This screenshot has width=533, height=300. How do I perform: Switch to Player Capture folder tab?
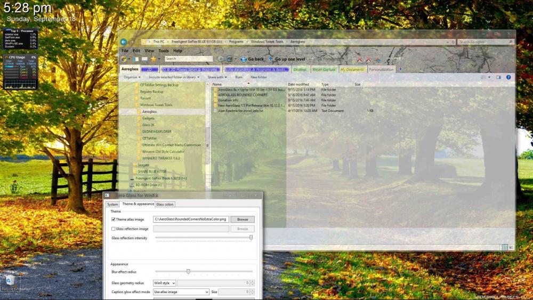[x=324, y=70]
